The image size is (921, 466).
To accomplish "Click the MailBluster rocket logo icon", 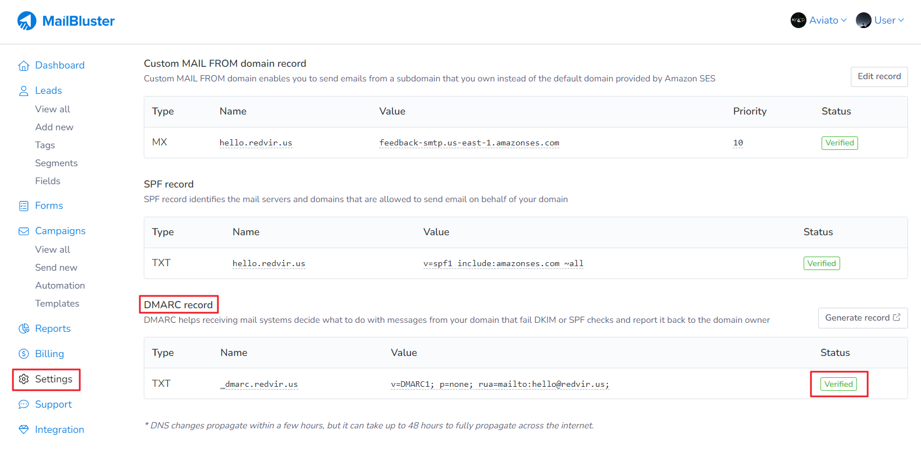I will [x=26, y=21].
